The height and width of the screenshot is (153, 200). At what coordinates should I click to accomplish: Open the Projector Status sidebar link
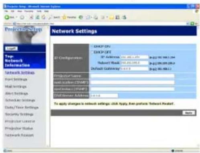(19, 129)
